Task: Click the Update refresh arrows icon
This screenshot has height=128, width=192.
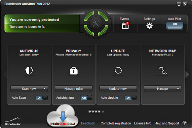Action: pos(118,70)
